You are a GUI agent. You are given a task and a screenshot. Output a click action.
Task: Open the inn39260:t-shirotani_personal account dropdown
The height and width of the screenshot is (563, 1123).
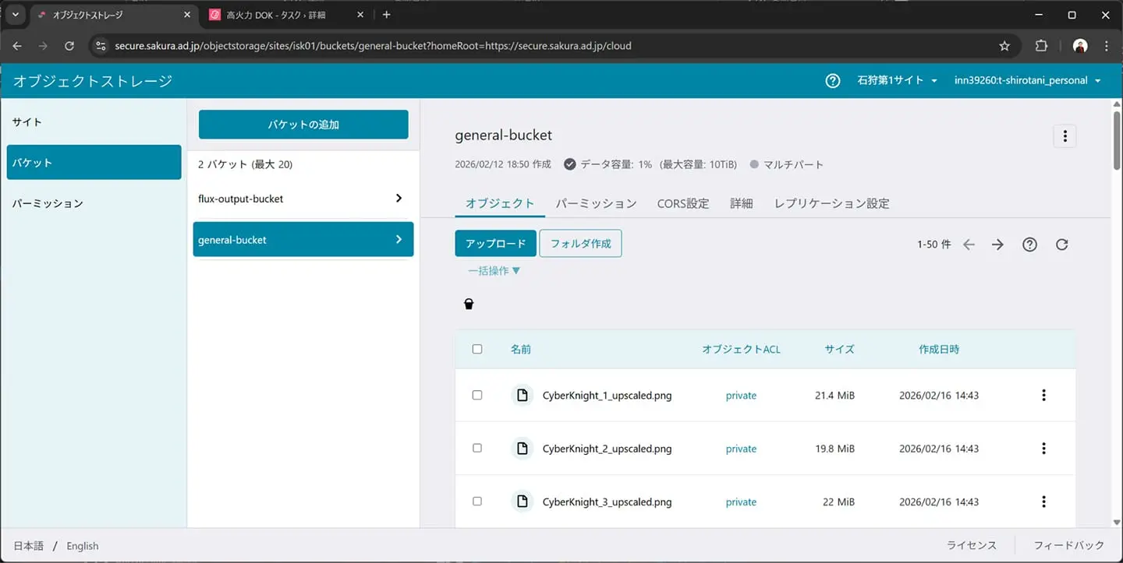point(1027,81)
